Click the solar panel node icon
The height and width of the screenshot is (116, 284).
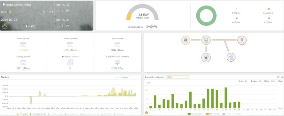[x=186, y=40]
